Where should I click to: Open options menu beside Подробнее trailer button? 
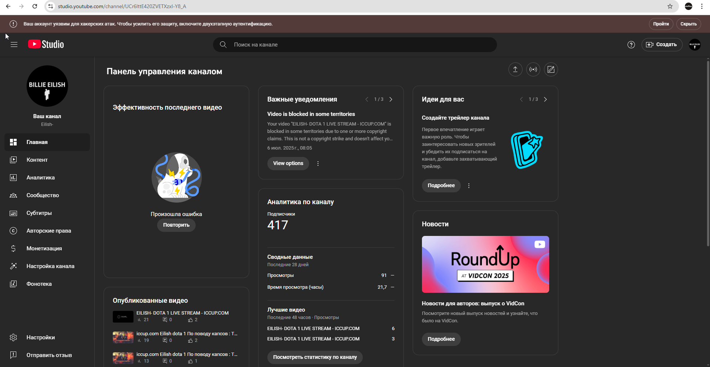click(x=469, y=186)
